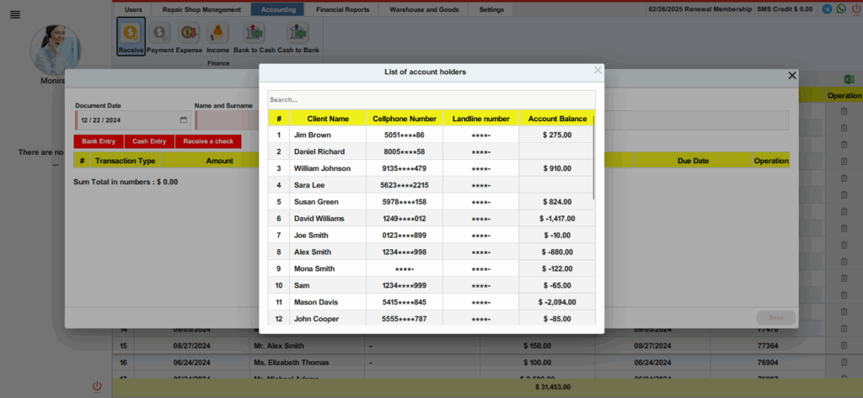Click the account holders list scrollbar
The width and height of the screenshot is (863, 398).
click(593, 157)
